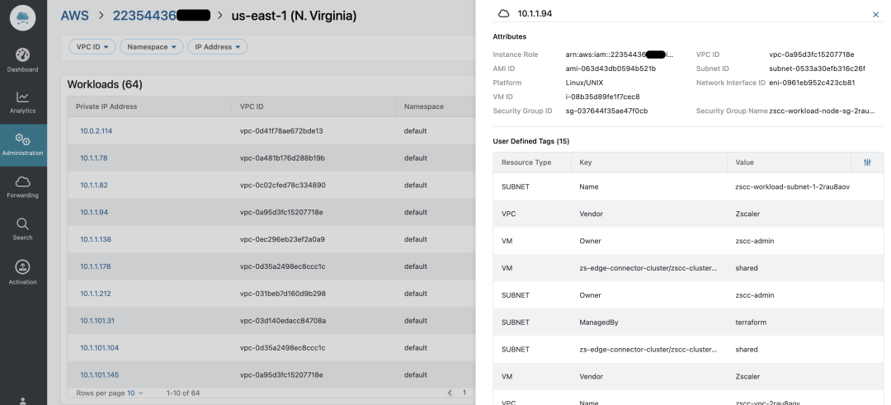Image resolution: width=891 pixels, height=405 pixels.
Task: Change rows per page dropdown
Action: (135, 393)
